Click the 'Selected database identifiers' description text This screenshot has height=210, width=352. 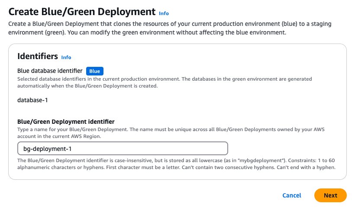point(165,82)
